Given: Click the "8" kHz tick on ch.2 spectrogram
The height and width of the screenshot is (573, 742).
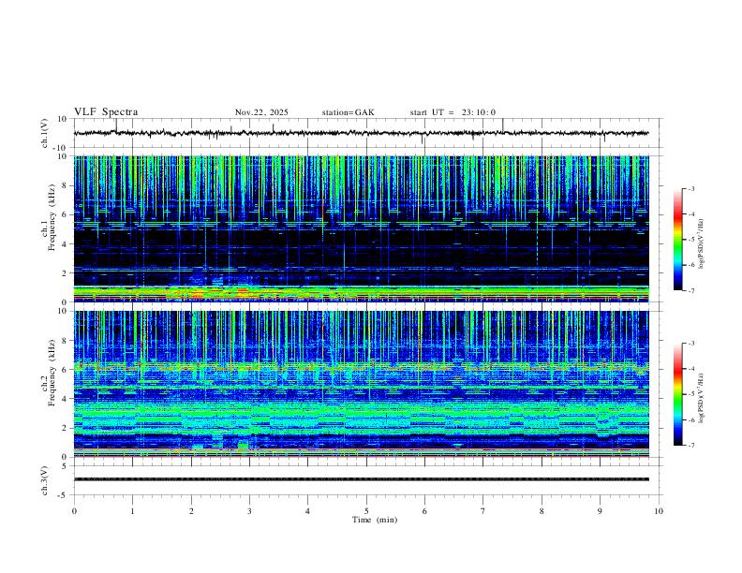Looking at the screenshot, I should point(66,341).
